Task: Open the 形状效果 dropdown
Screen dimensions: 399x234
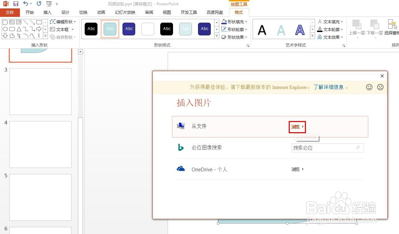Action: [x=234, y=37]
